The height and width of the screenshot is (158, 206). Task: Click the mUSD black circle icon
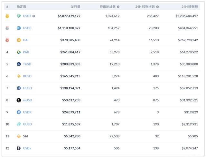19,100
